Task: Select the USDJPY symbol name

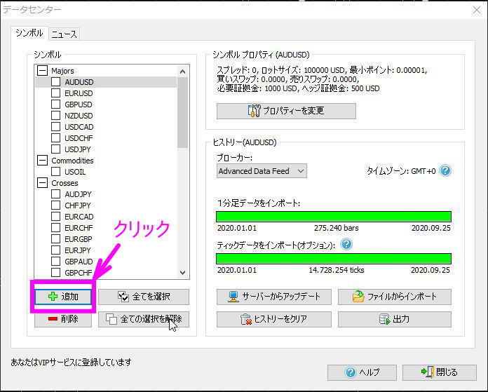Action: pyautogui.click(x=78, y=149)
